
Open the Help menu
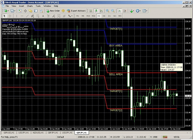click(x=56, y=6)
